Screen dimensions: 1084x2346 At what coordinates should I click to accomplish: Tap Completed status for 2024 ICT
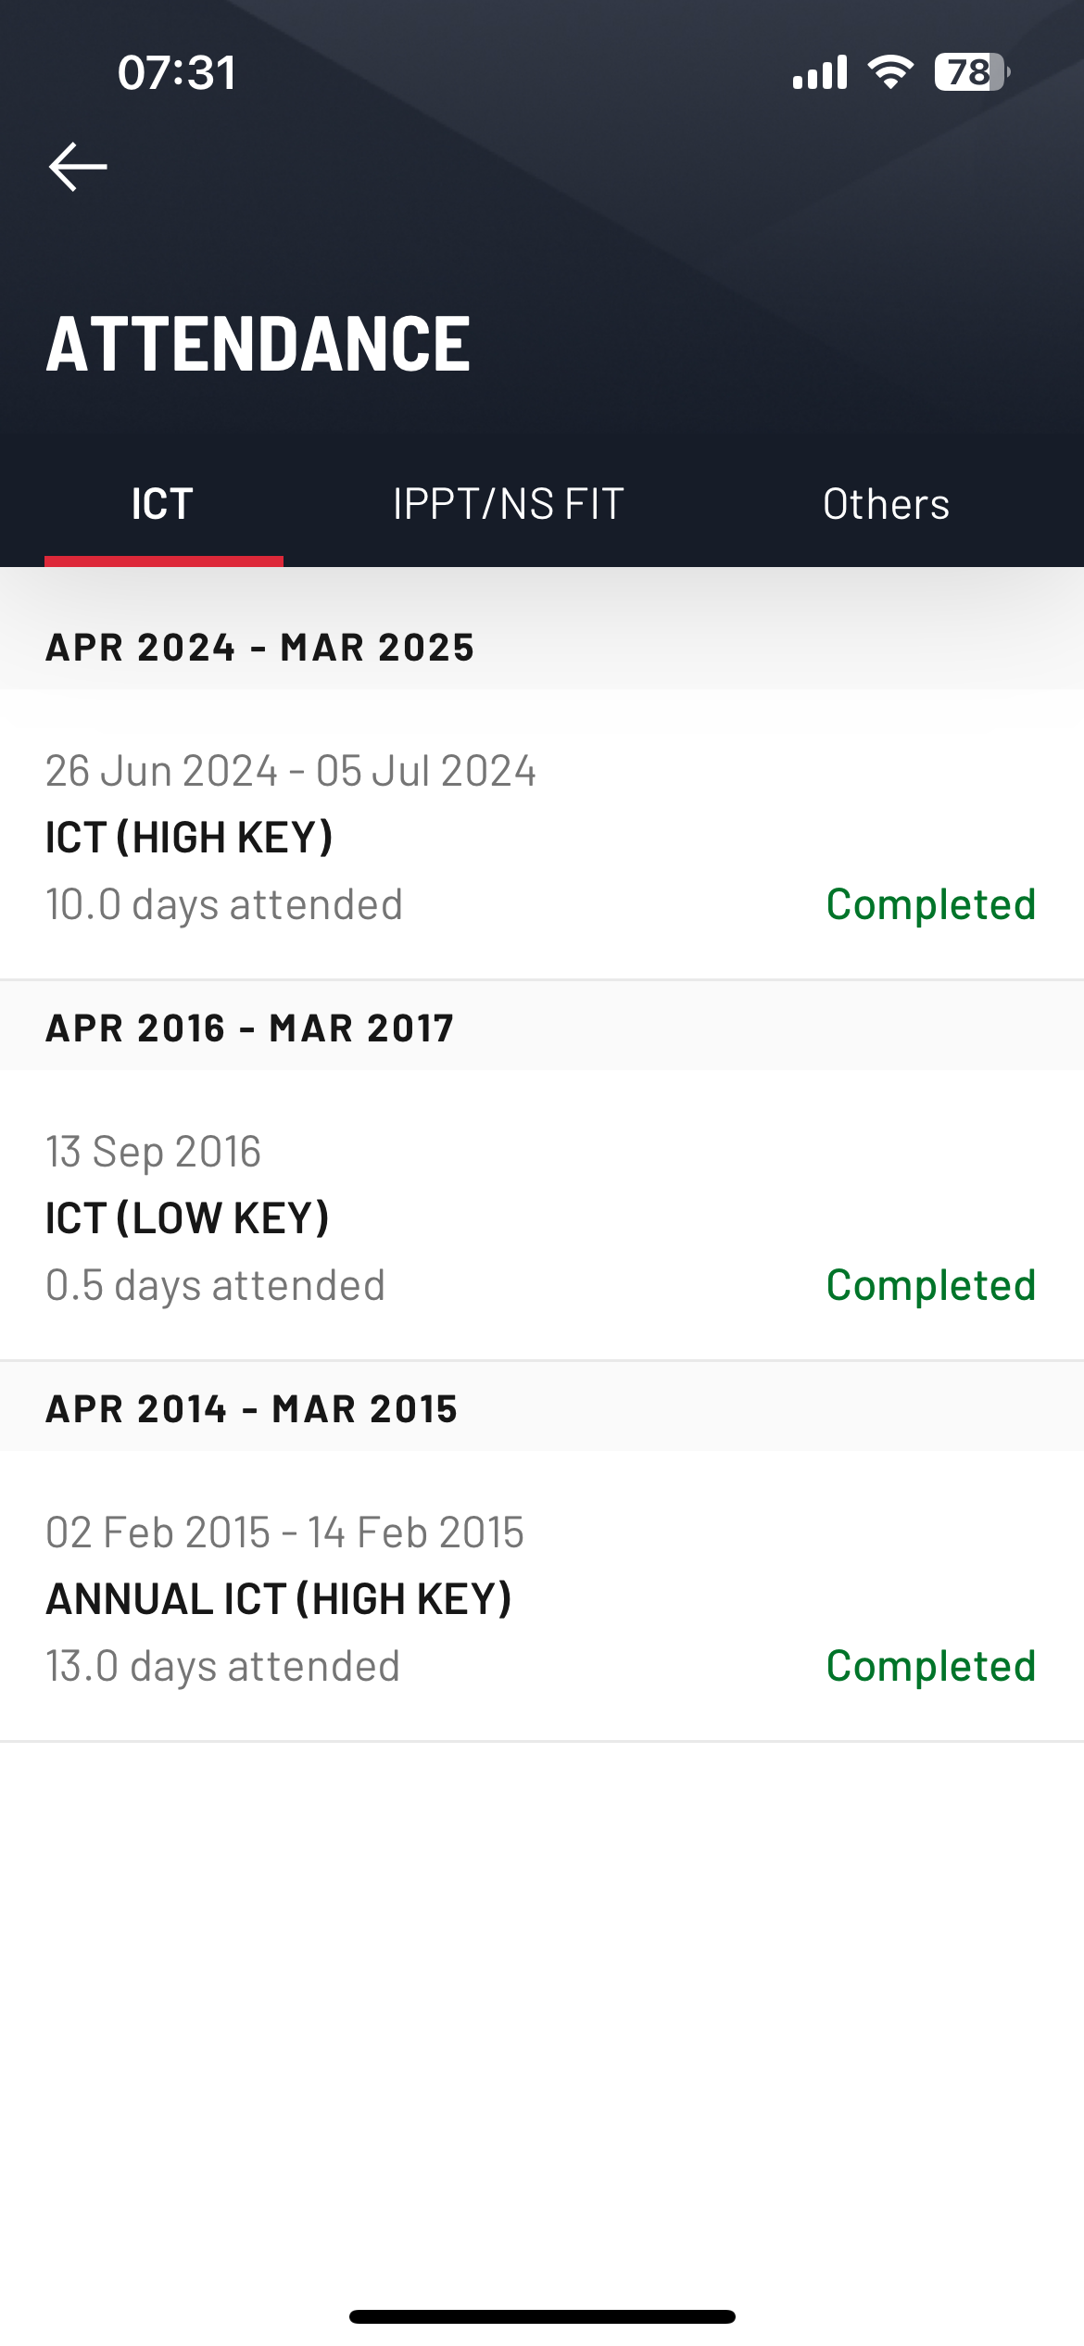coord(930,904)
